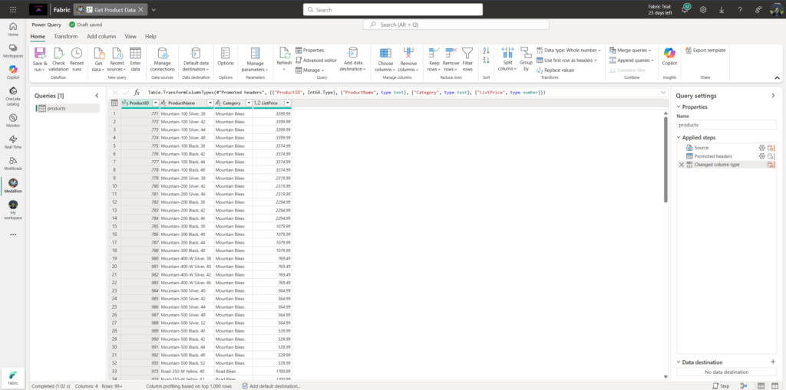Click the query Name field
This screenshot has height=390, width=786.
click(726, 124)
